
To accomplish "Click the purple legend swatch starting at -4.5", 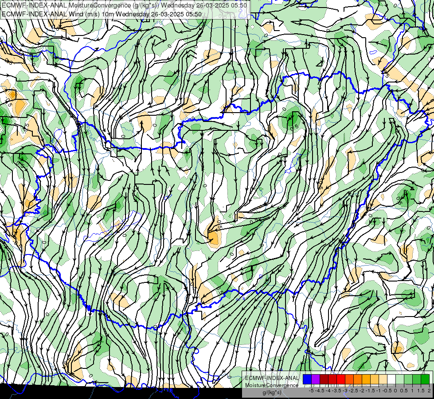I will coord(316,379).
